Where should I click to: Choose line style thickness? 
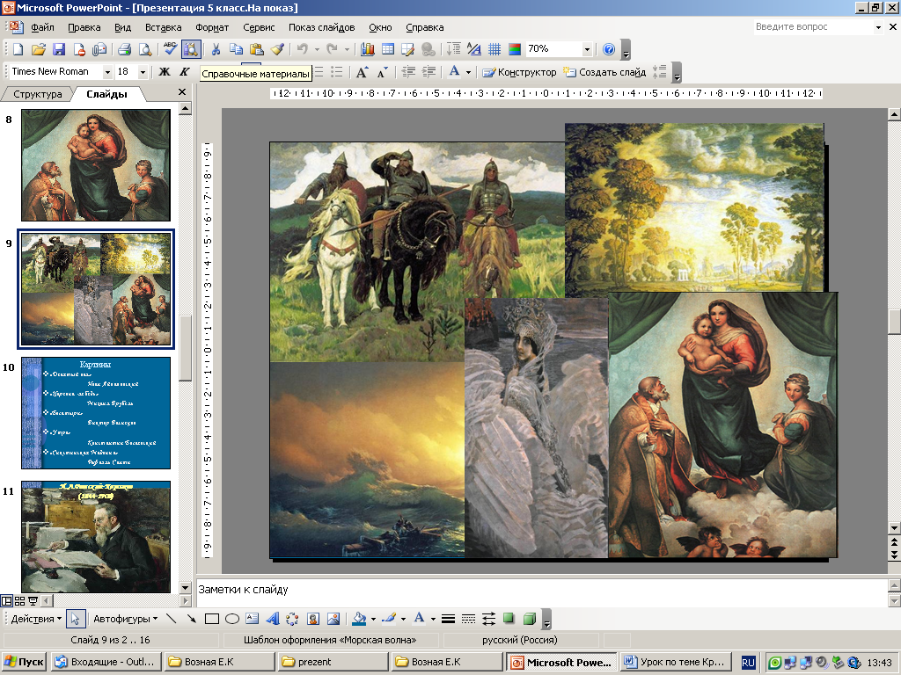pos(448,619)
